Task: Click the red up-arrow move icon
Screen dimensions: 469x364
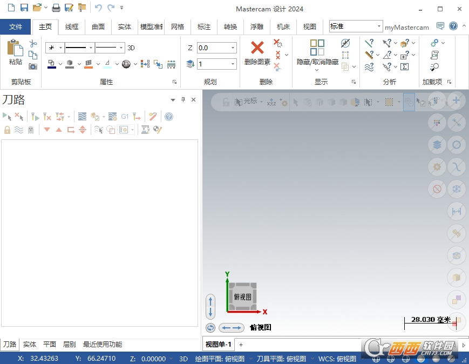Action: click(x=59, y=130)
